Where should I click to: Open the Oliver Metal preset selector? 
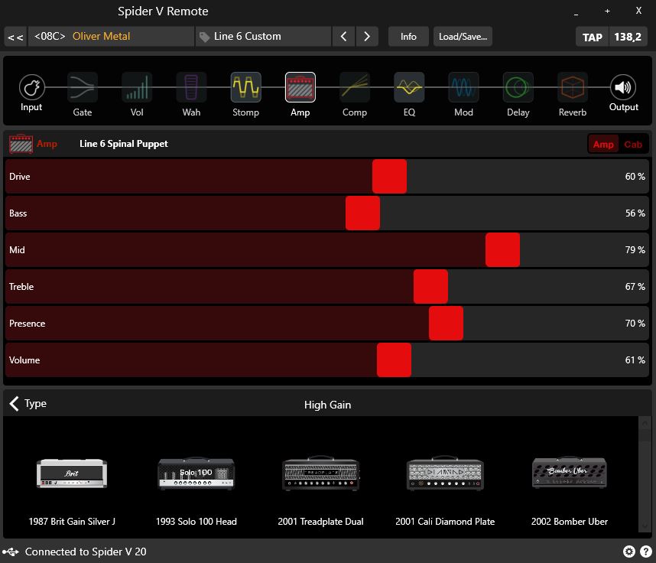click(111, 37)
